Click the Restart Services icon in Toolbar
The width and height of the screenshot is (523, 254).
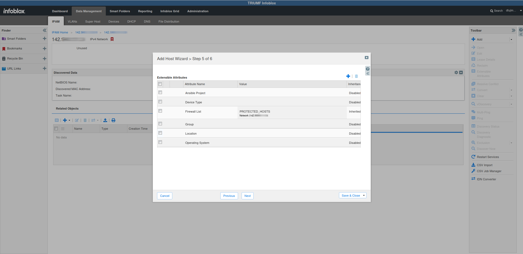point(473,157)
